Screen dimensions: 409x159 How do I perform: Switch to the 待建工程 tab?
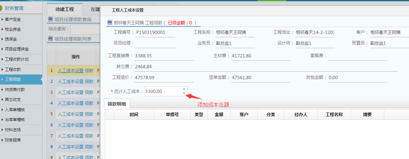(x=65, y=9)
